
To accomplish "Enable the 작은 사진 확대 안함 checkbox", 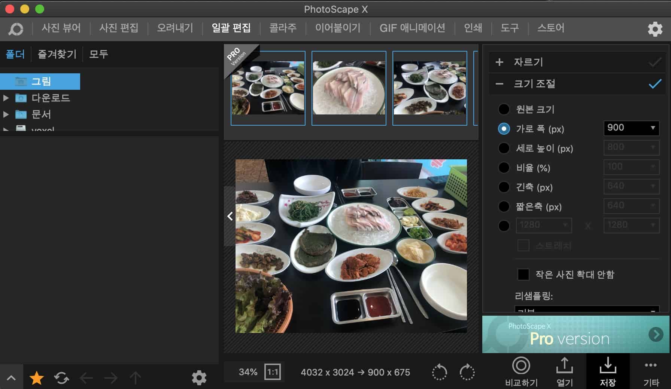I will [523, 275].
